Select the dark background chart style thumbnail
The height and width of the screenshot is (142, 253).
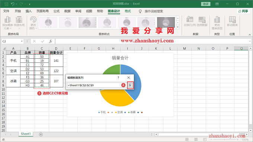coord(166,22)
